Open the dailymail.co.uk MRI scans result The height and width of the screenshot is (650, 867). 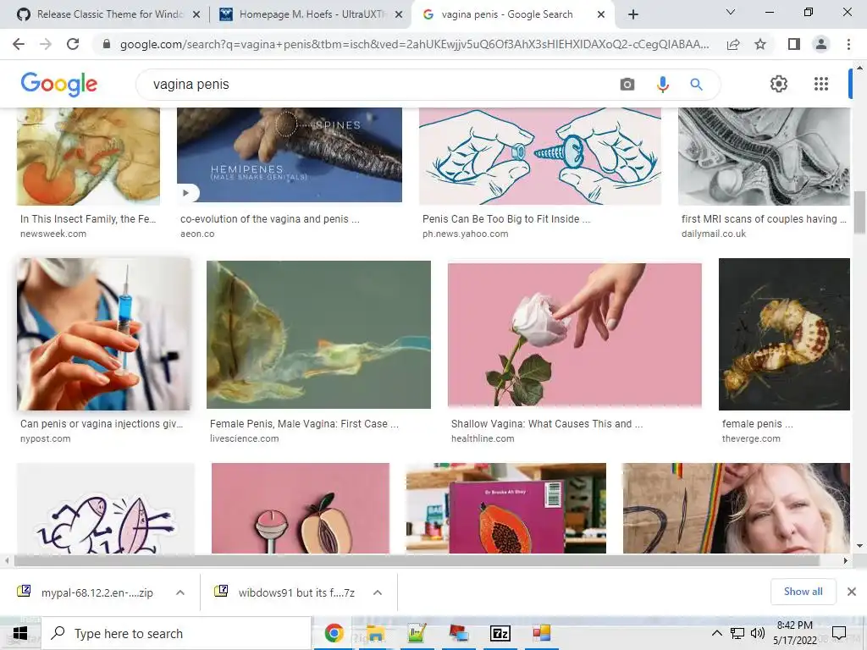tap(764, 219)
